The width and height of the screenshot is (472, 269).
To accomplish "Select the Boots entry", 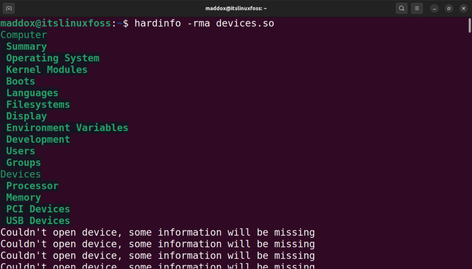I will tap(20, 81).
